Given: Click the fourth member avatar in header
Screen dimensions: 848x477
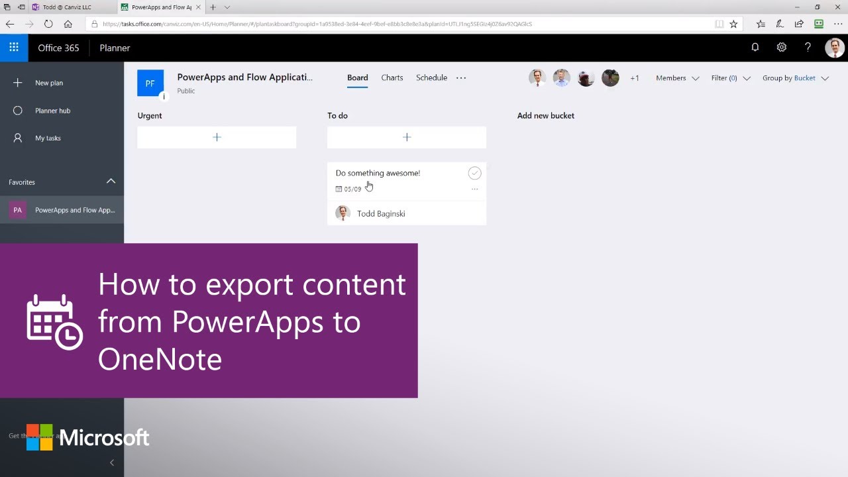Looking at the screenshot, I should pos(610,78).
